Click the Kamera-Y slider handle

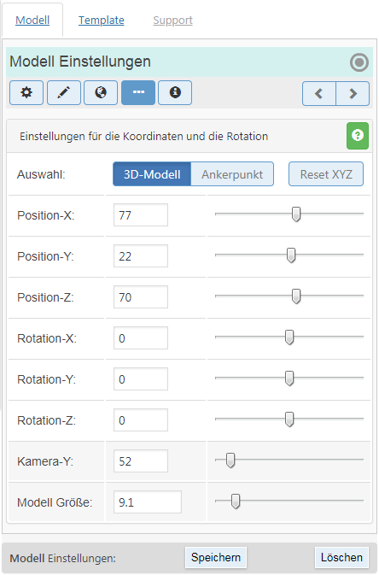coord(230,461)
